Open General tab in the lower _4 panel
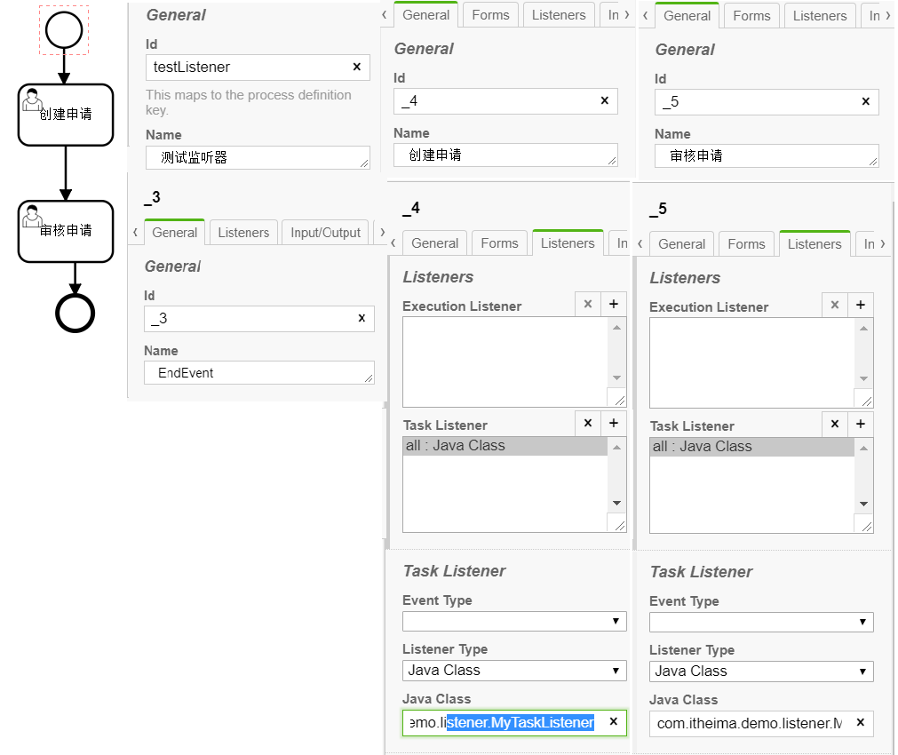Screen dimensions: 898x755 click(434, 243)
